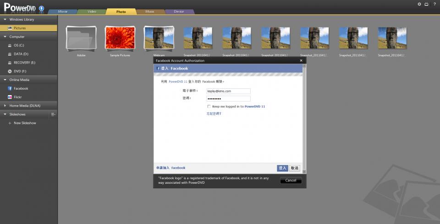
Task: Collapse the Windows Library section
Action: point(5,20)
